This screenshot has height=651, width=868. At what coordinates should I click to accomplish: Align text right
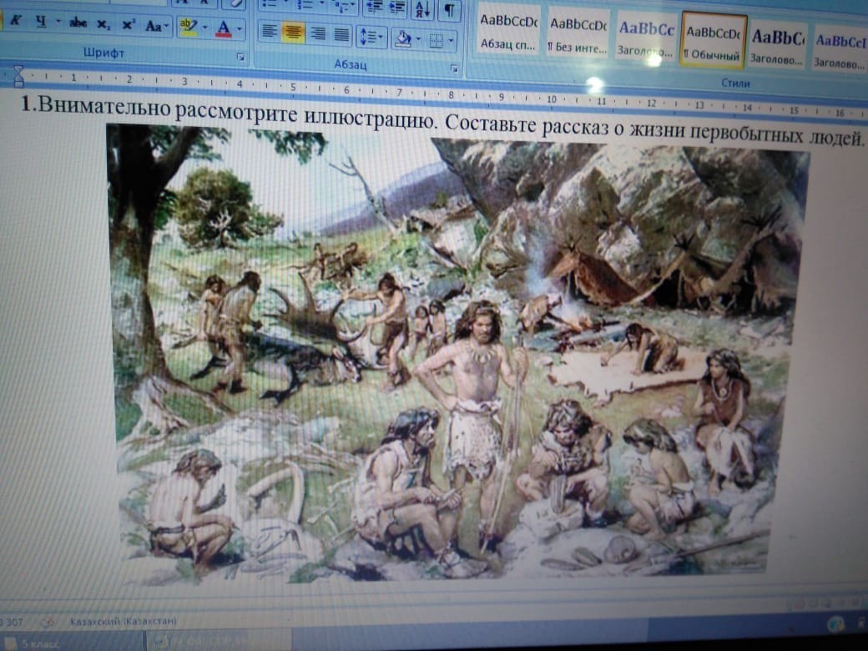(x=318, y=33)
